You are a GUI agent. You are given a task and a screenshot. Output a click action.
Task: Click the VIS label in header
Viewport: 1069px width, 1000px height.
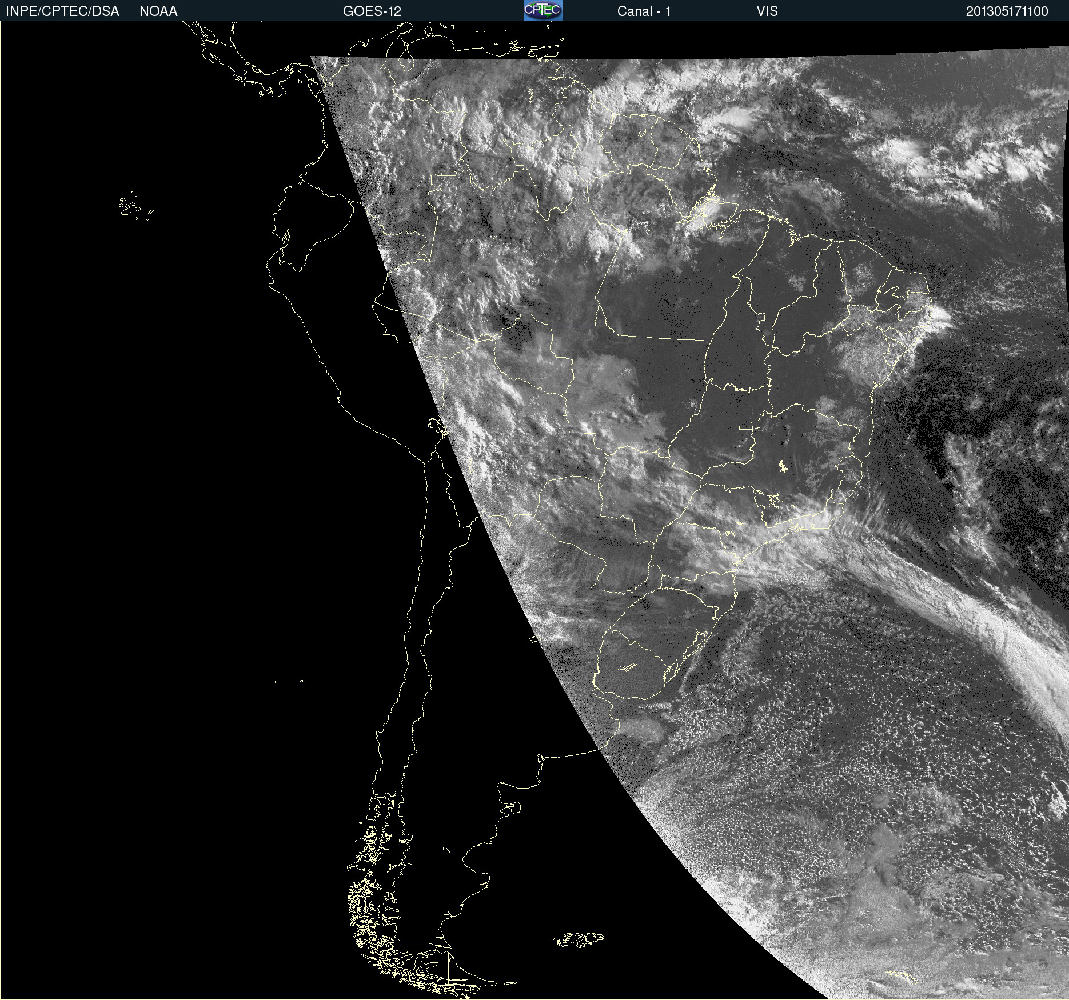click(767, 11)
